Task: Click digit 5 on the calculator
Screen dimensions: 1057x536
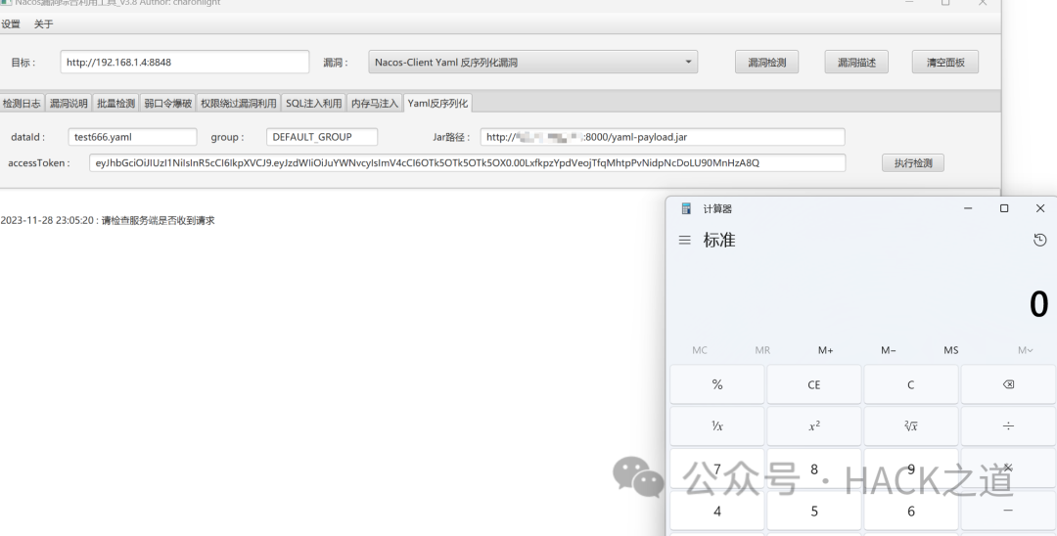Action: [814, 511]
